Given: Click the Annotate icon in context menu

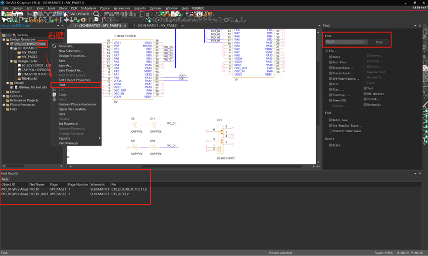Looking at the screenshot, I should click(x=54, y=46).
